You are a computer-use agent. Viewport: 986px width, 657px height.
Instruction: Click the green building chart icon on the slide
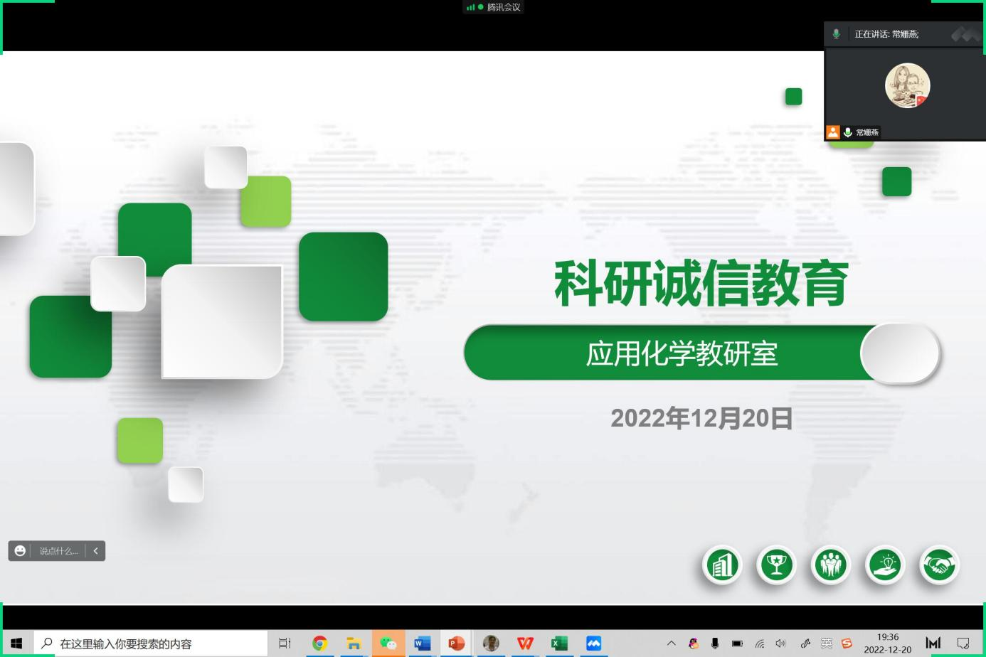721,565
